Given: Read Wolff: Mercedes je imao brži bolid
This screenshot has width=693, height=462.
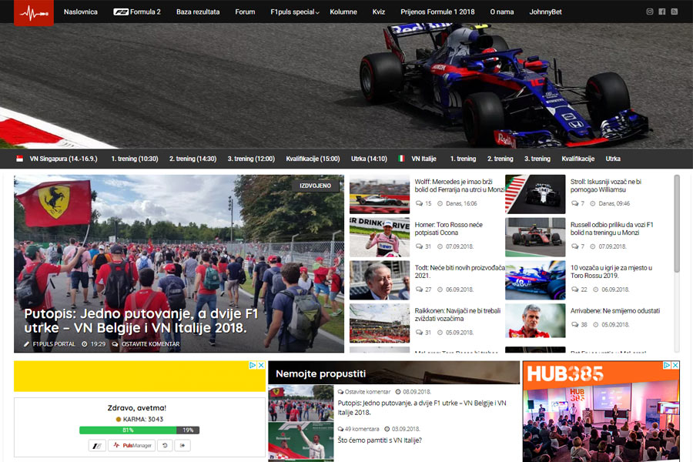Looking at the screenshot, I should [460, 186].
